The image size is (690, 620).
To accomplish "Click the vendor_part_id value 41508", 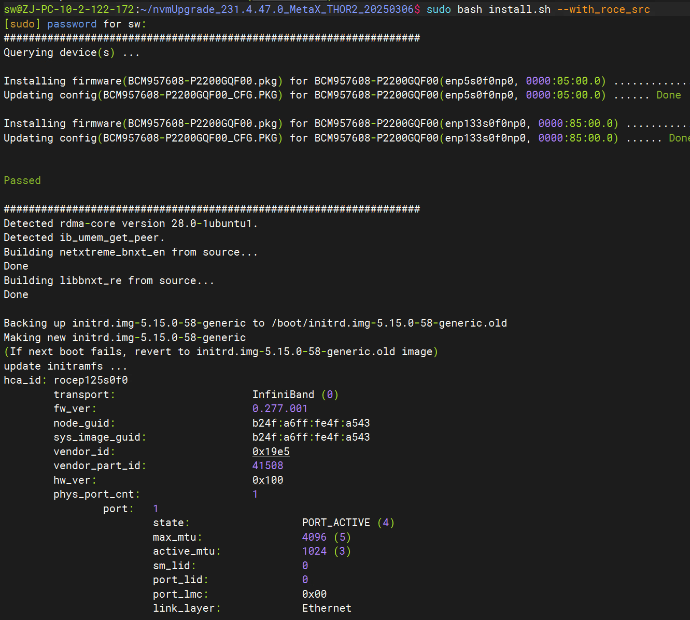I will click(x=268, y=466).
